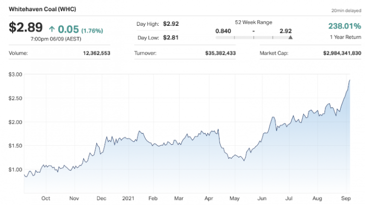Click the $1.50 y-axis label

[15, 146]
